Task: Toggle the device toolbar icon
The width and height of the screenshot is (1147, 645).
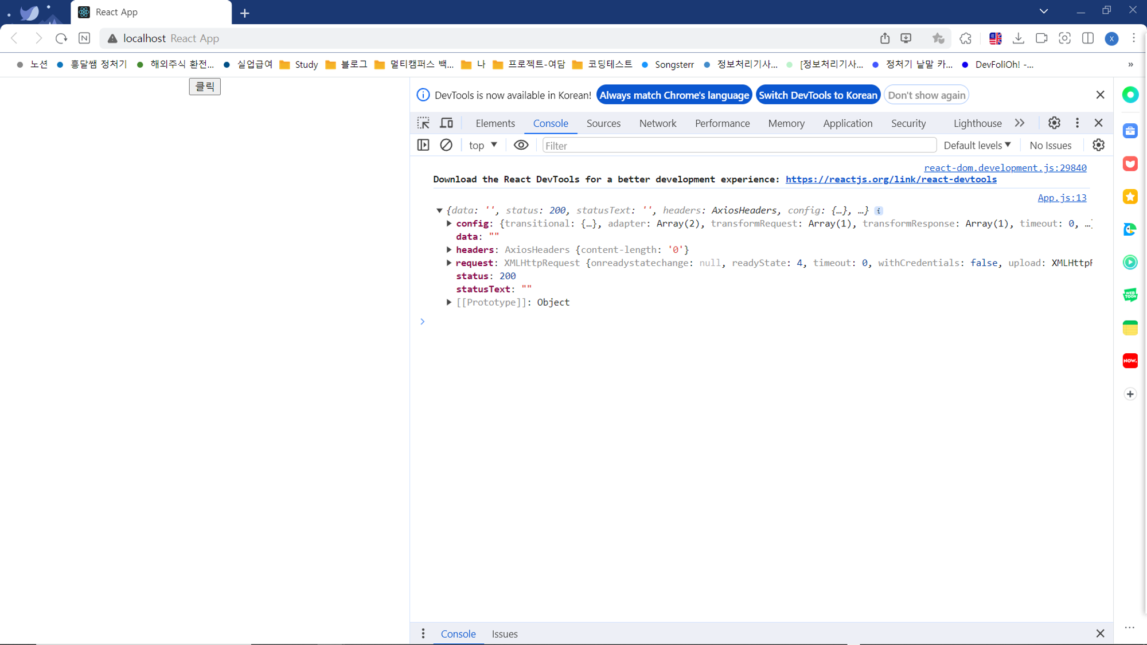Action: coord(446,123)
